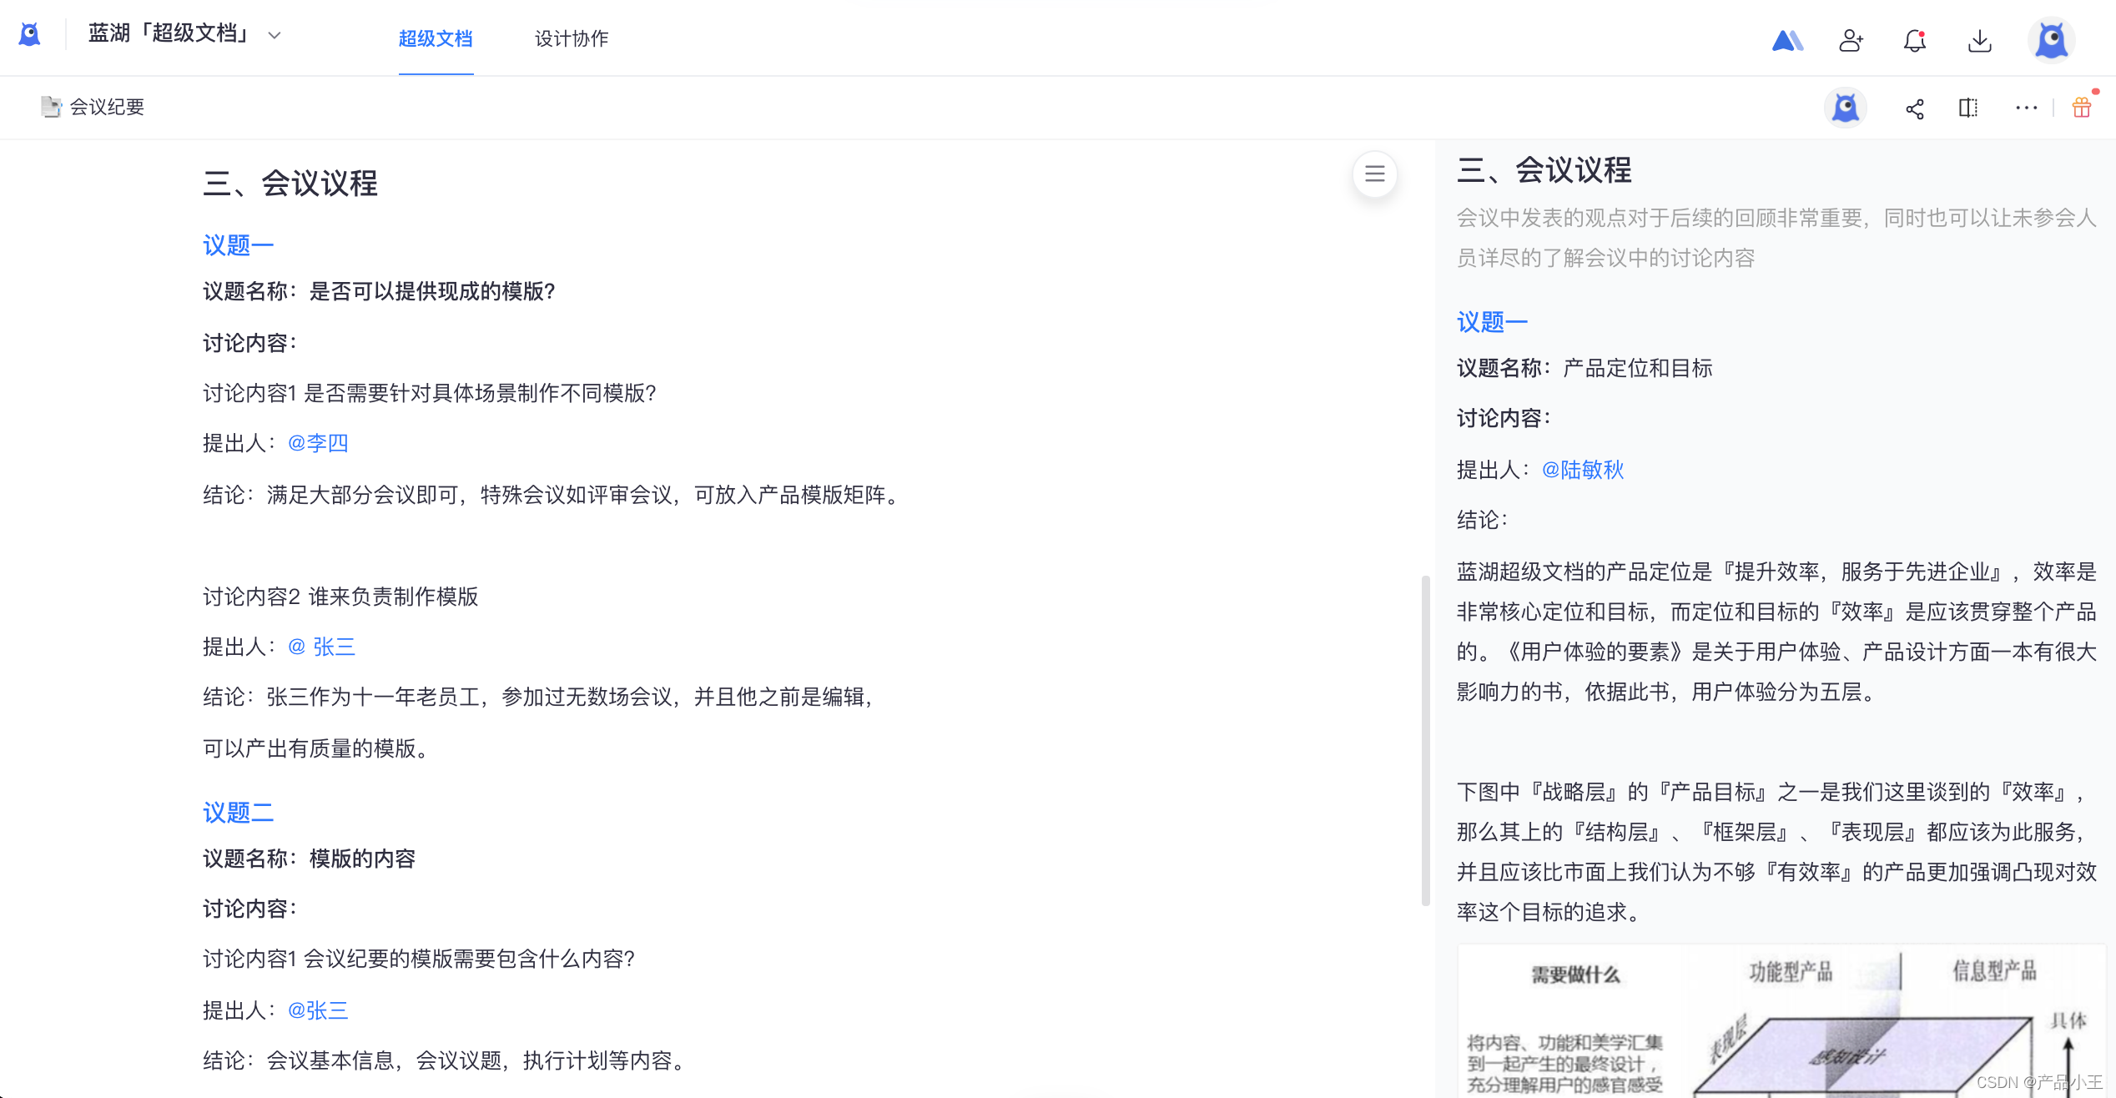Image resolution: width=2116 pixels, height=1098 pixels.
Task: Click the gift icon
Action: coord(2082,108)
